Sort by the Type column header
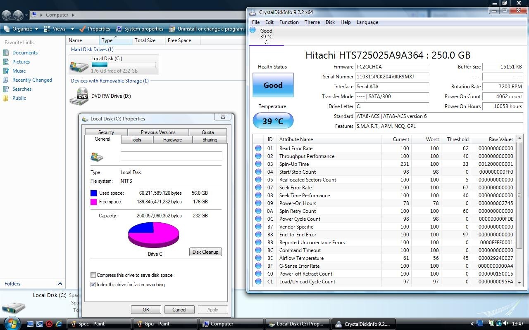This screenshot has height=330, width=529. click(116, 40)
